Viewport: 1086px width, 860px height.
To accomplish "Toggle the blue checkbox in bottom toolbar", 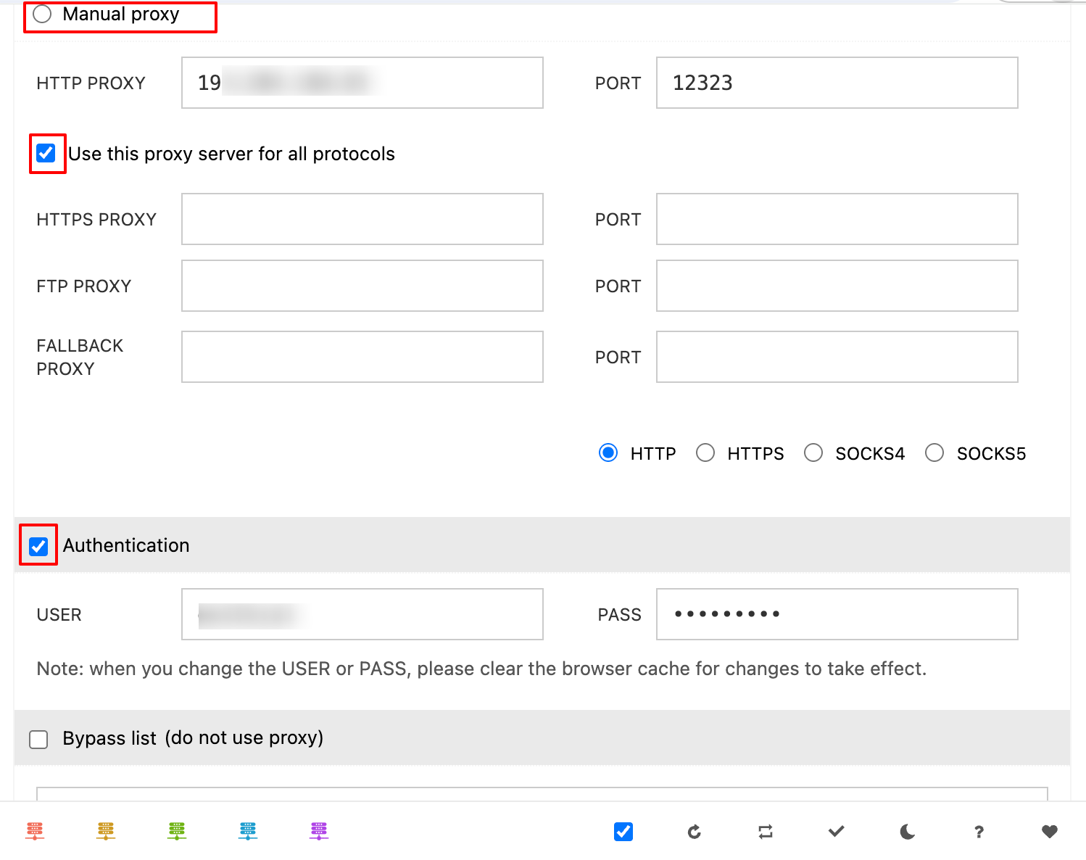I will 623,832.
